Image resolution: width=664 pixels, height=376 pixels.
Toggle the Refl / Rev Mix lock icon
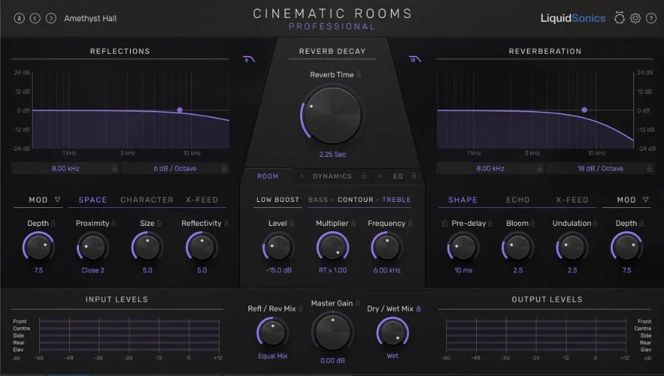300,309
